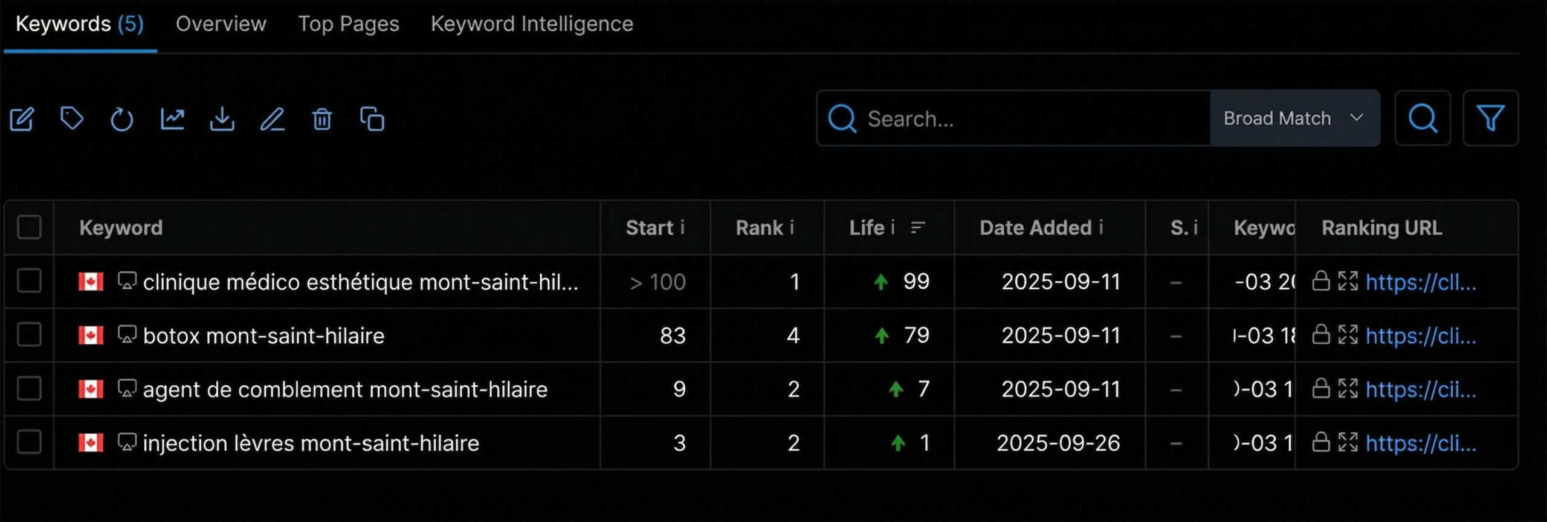This screenshot has width=1547, height=522.
Task: Click the tag icon in toolbar
Action: (72, 118)
